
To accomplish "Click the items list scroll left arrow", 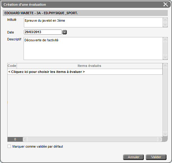I will pos(25,139).
